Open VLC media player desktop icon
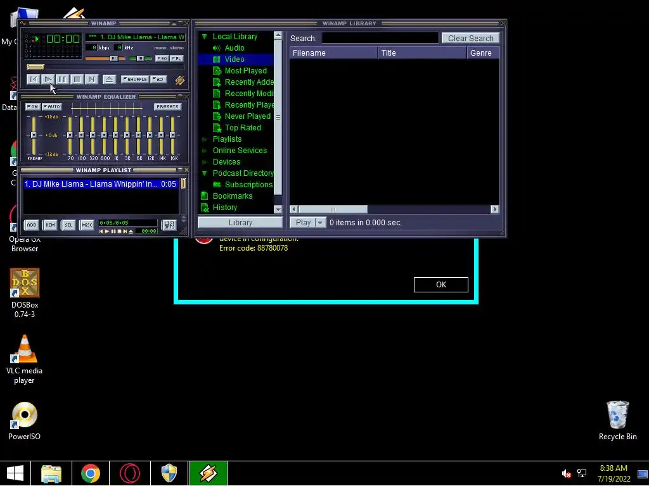The image size is (649, 486). point(25,359)
